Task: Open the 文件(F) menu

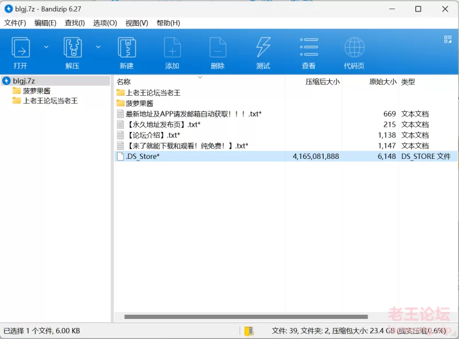Action: [x=15, y=23]
